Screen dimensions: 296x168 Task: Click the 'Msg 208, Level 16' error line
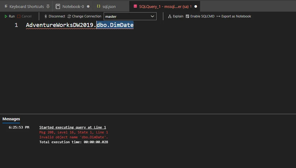[74, 132]
